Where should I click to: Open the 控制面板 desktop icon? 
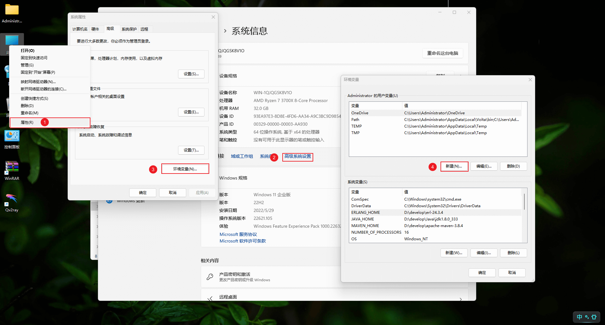point(12,140)
